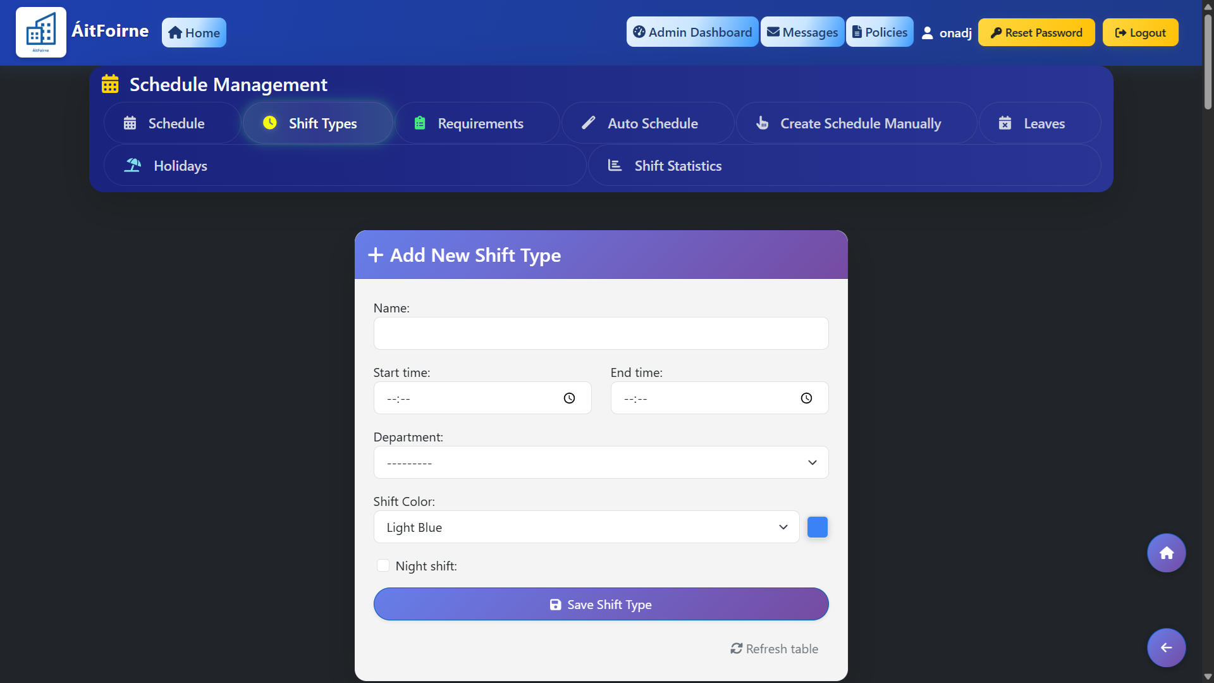Click the pencil icon for Auto Schedule
This screenshot has width=1214, height=683.
[x=587, y=123]
